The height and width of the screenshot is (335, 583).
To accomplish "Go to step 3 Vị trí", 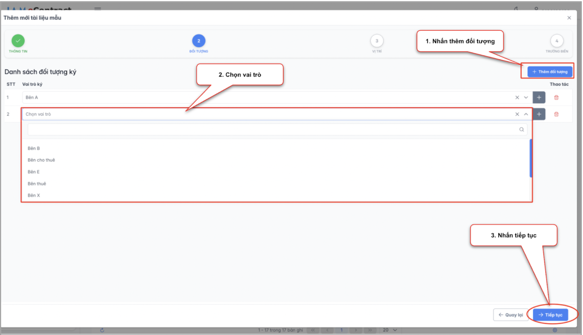I will pyautogui.click(x=377, y=41).
